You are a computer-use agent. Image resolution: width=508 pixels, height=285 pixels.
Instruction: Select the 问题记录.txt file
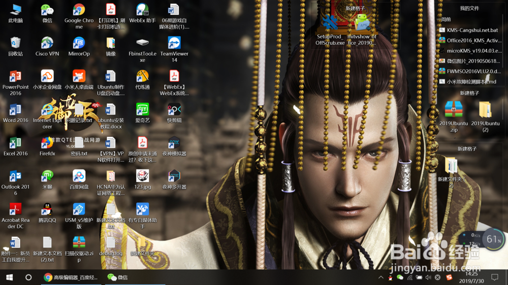(x=79, y=114)
